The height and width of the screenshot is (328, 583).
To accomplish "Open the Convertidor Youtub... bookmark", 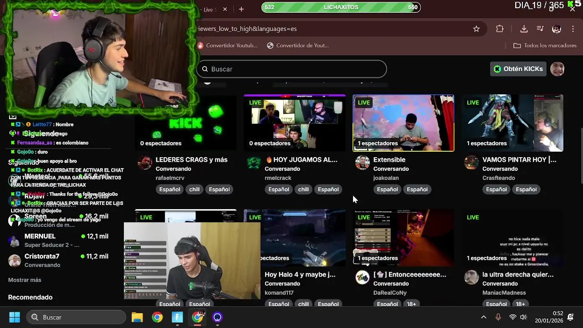I will [x=227, y=46].
